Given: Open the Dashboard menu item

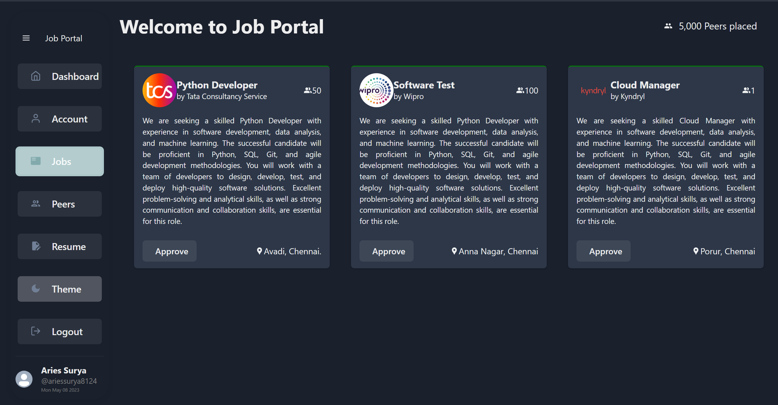Looking at the screenshot, I should pos(60,76).
